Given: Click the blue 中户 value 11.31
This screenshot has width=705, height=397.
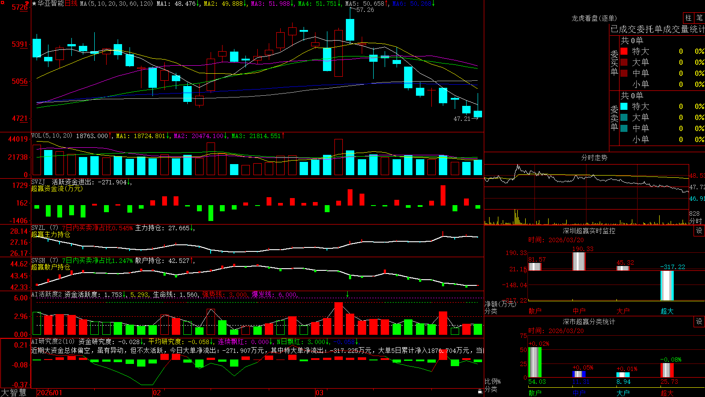Looking at the screenshot, I should coord(580,382).
